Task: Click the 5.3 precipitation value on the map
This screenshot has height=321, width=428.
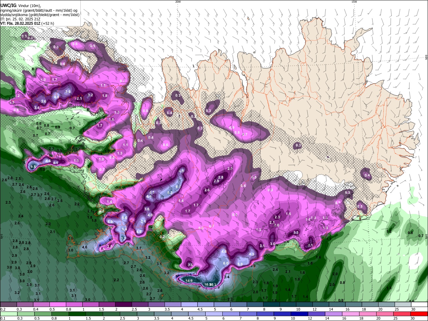Action: click(170, 193)
